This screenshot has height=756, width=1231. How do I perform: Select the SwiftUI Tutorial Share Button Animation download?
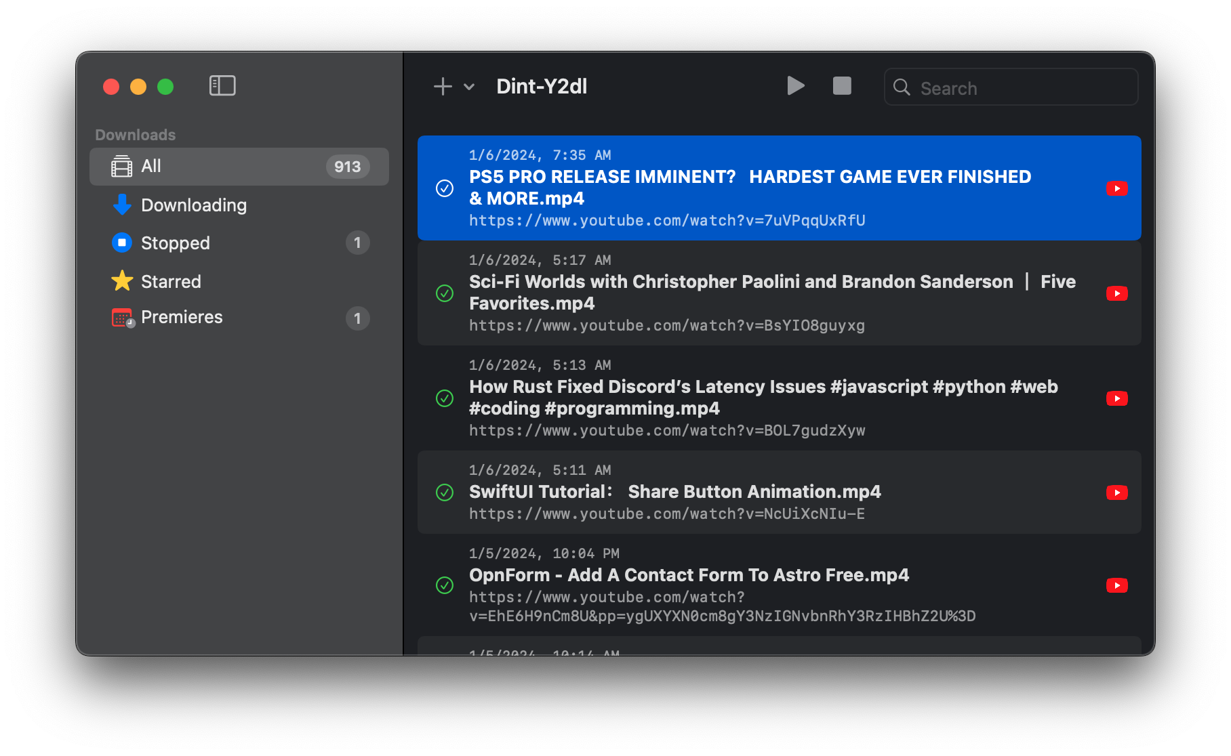780,492
